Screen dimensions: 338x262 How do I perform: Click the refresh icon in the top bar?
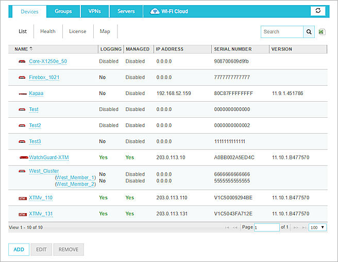(x=318, y=11)
